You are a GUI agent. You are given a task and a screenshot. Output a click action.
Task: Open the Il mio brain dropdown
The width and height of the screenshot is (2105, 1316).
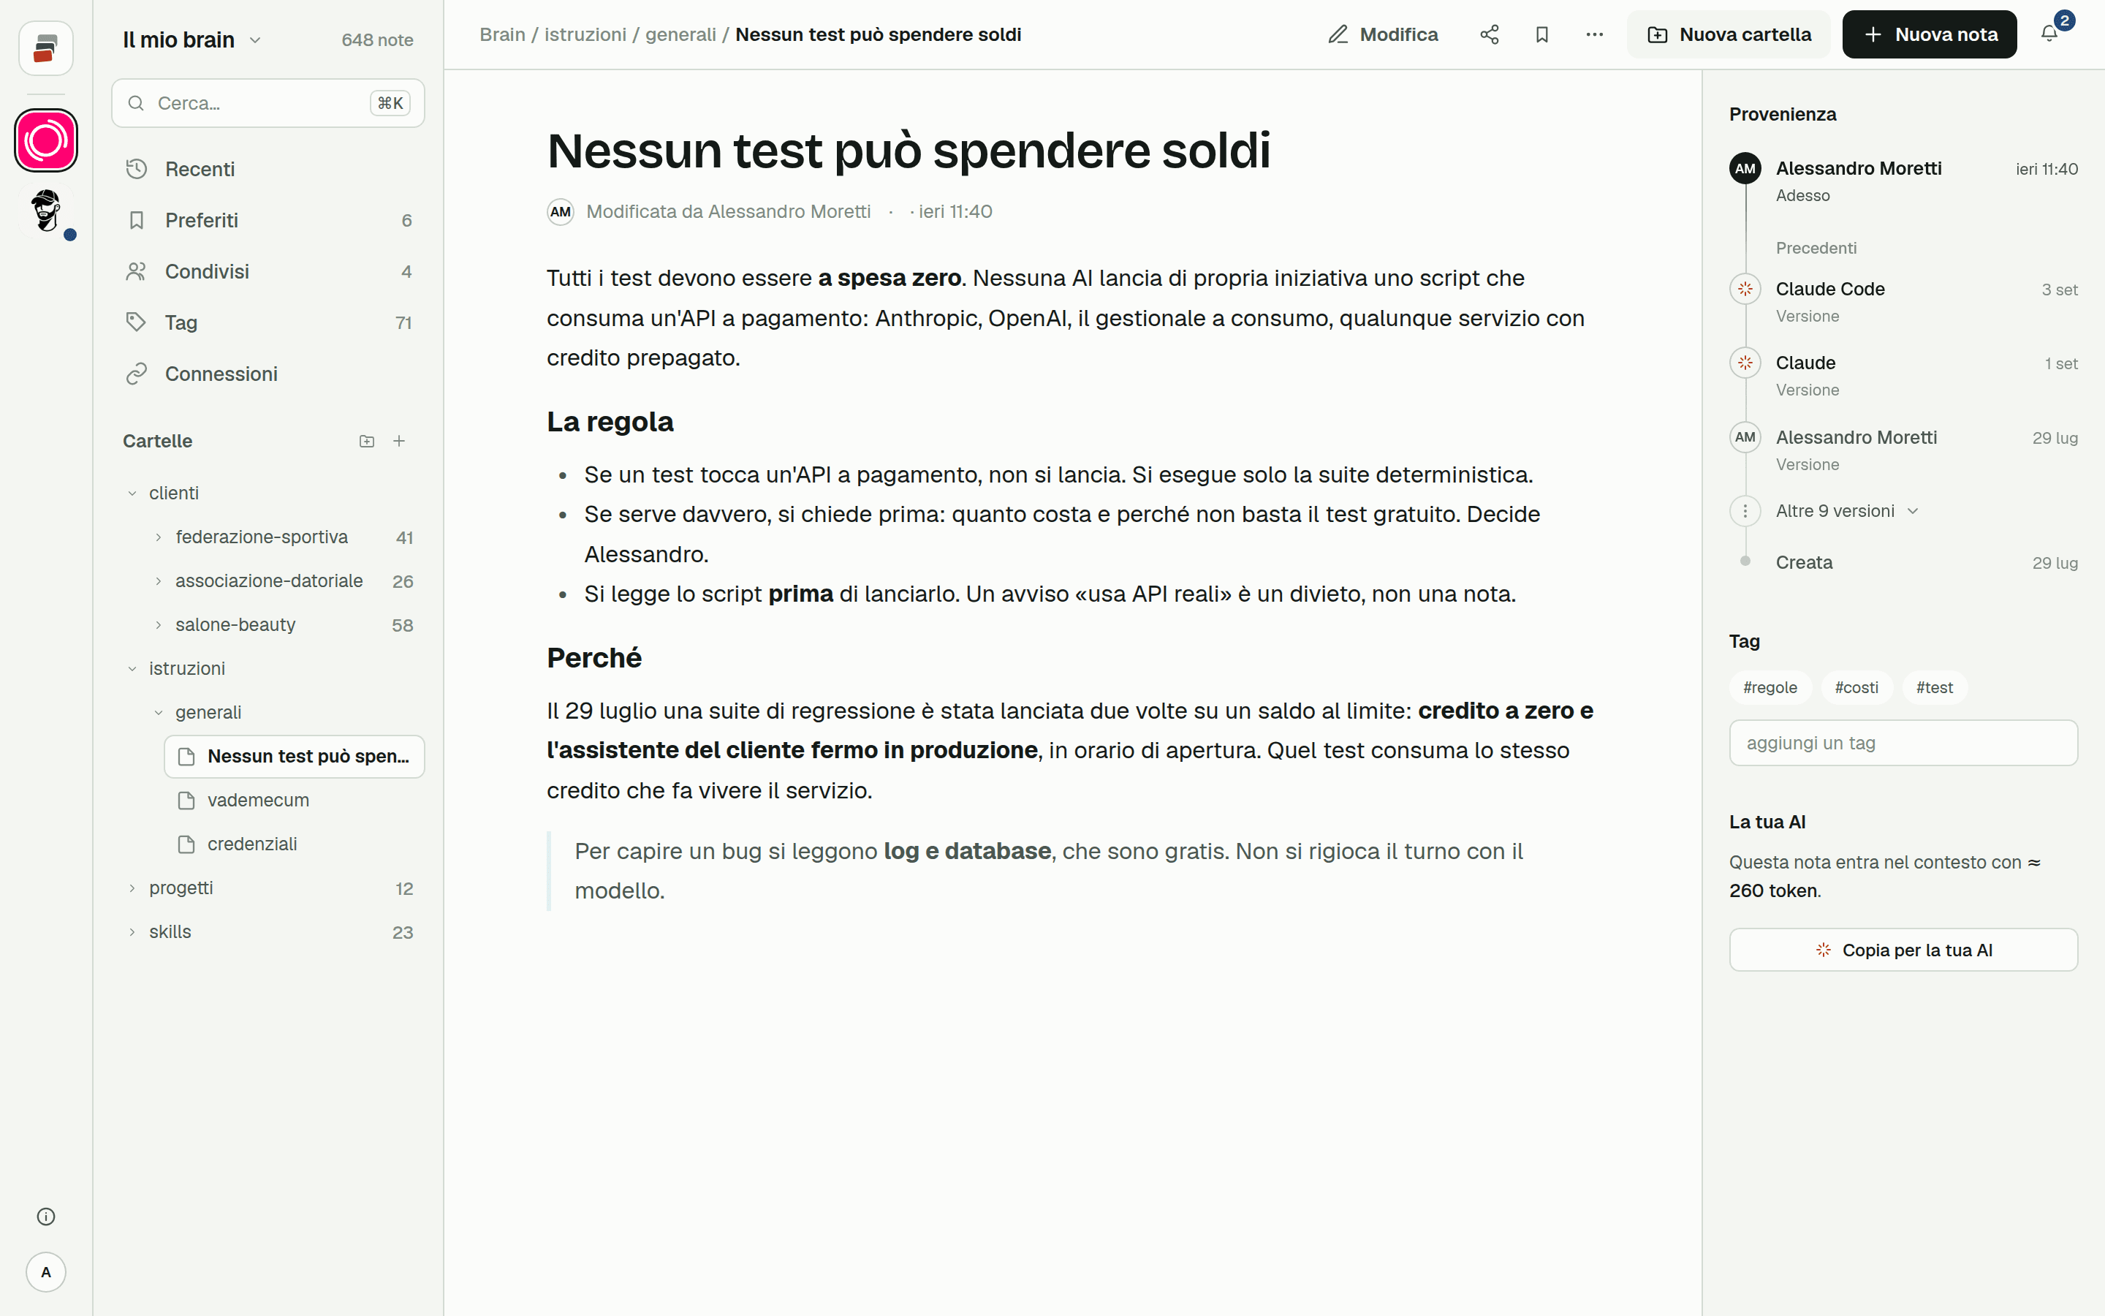(191, 40)
